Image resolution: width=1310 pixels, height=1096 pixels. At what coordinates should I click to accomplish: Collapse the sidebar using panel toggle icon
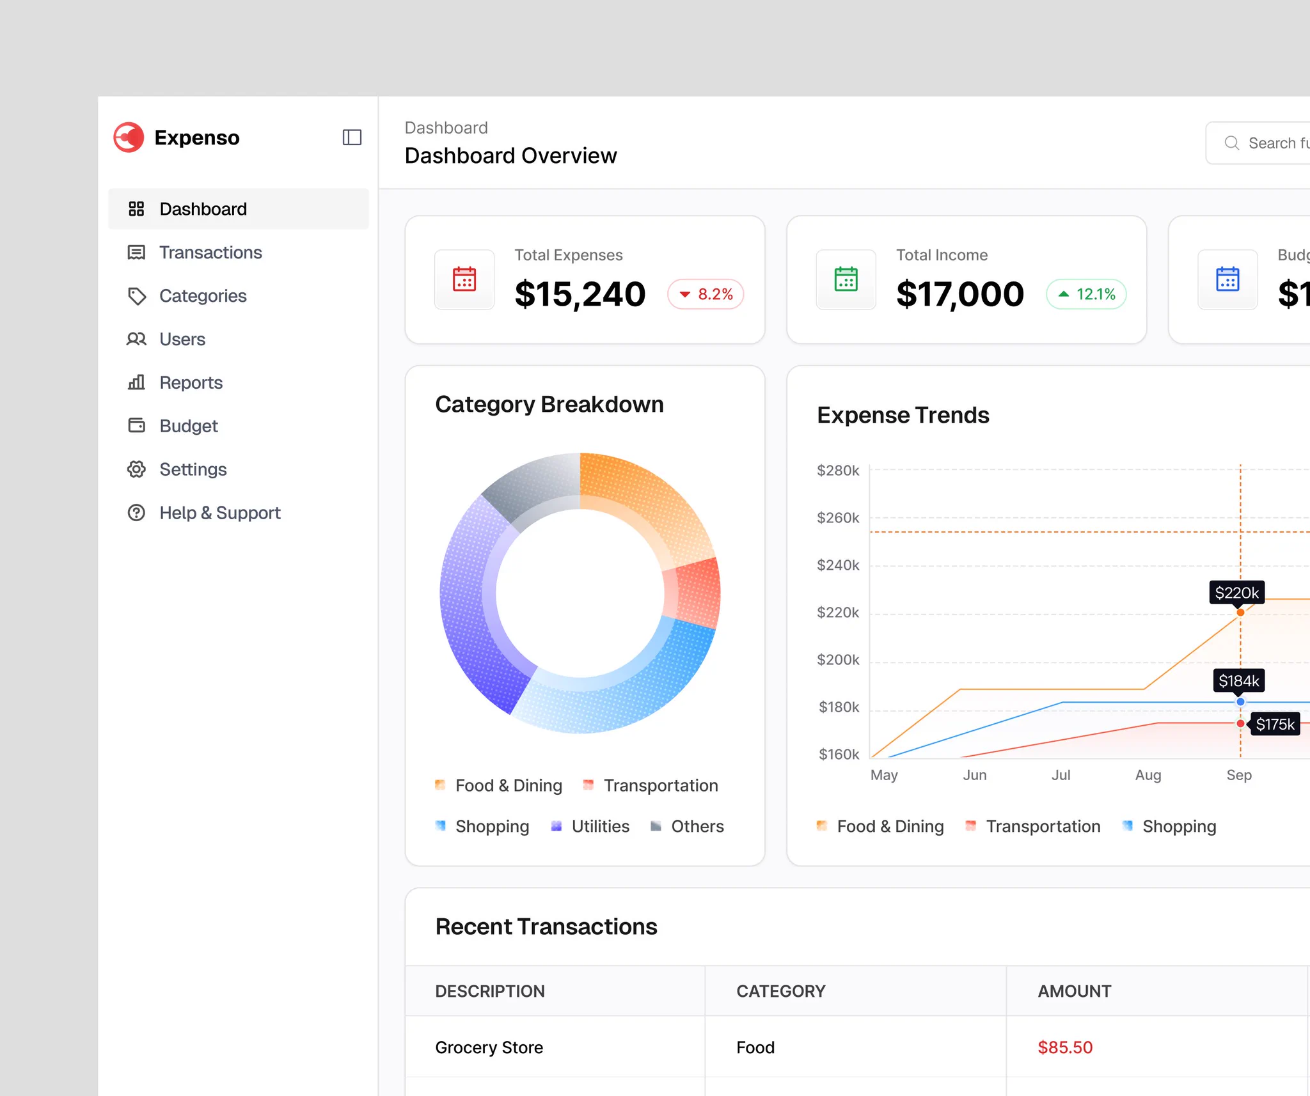[x=352, y=137]
